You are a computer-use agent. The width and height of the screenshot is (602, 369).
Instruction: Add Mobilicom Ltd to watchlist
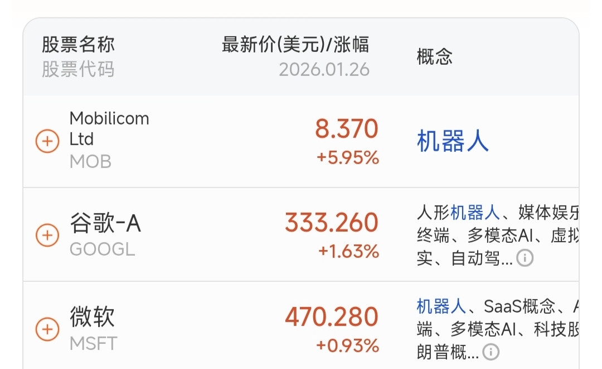click(x=47, y=141)
